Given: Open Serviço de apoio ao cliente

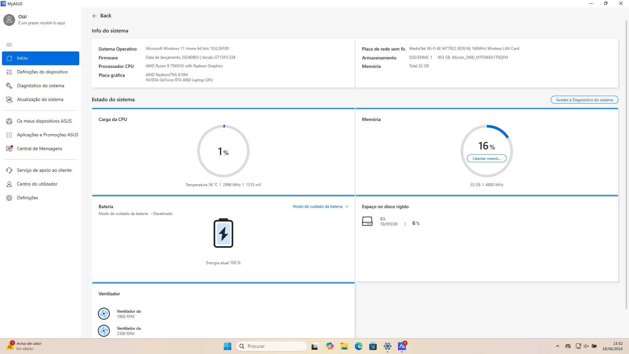Looking at the screenshot, I should (41, 170).
